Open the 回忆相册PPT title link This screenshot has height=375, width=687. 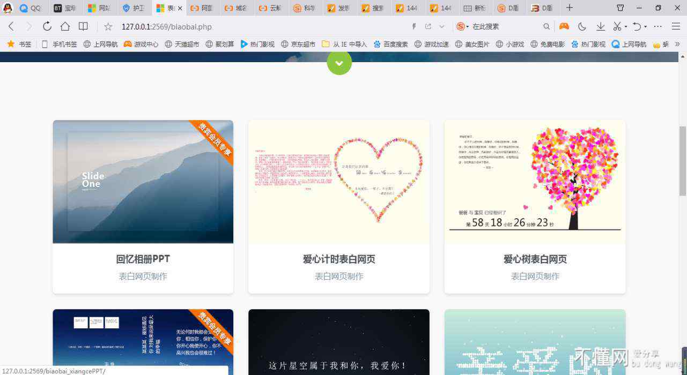click(x=143, y=259)
